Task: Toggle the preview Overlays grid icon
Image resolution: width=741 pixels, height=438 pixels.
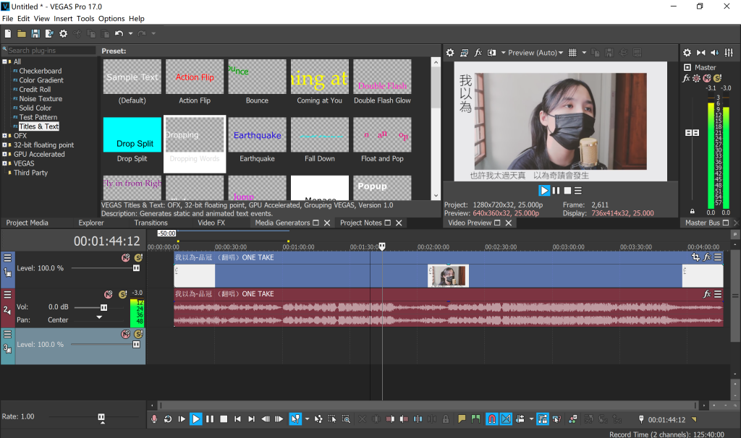Action: tap(572, 52)
